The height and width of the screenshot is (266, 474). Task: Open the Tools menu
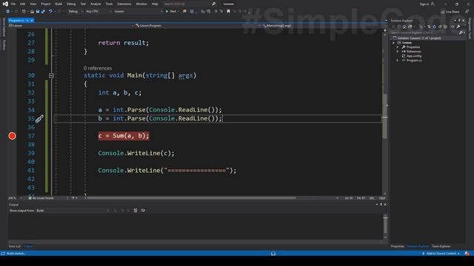coord(109,4)
